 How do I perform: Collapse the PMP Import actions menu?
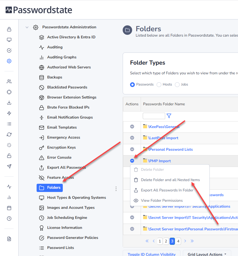(x=132, y=161)
